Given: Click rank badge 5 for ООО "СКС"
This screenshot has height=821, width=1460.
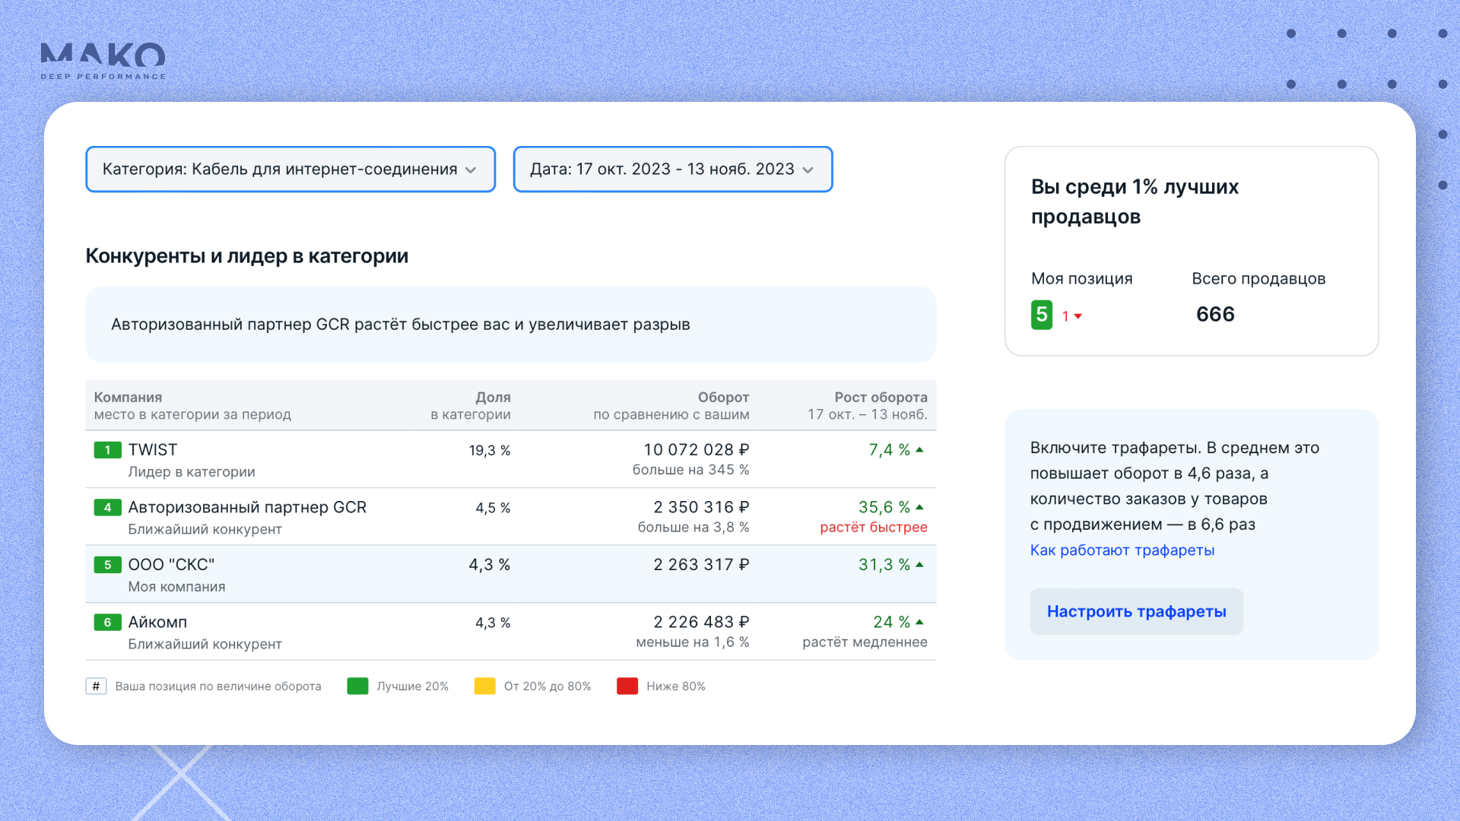Looking at the screenshot, I should 107,565.
